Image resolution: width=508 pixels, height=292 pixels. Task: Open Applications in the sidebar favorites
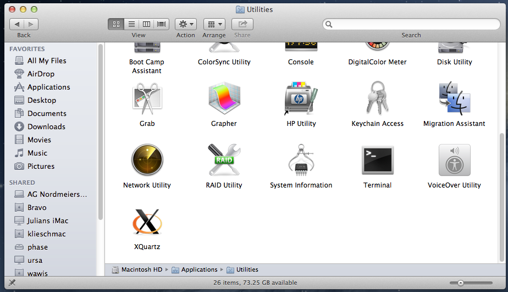(48, 87)
